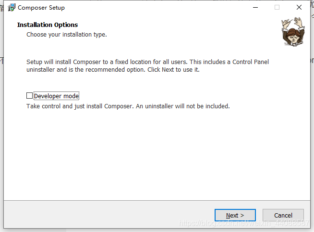Image resolution: width=314 pixels, height=232 pixels.
Task: Click the 'Composer Setup' window title text
Action: coord(41,8)
